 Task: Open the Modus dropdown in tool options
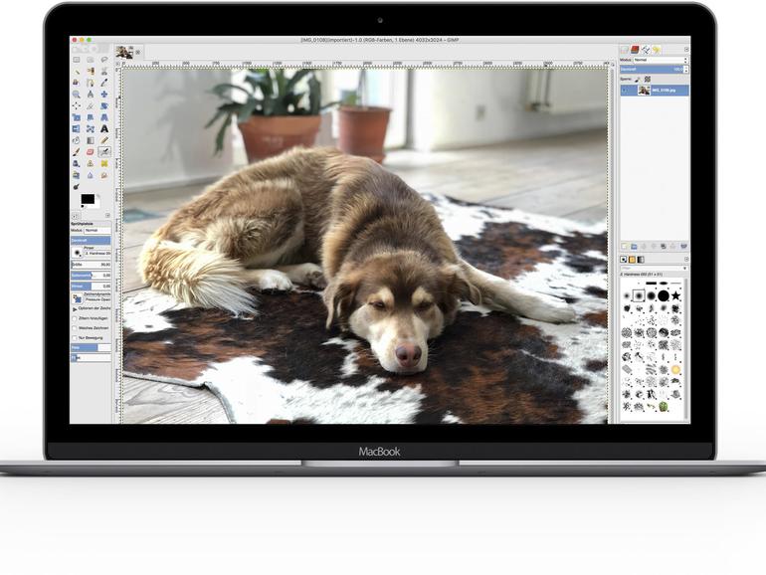point(97,231)
